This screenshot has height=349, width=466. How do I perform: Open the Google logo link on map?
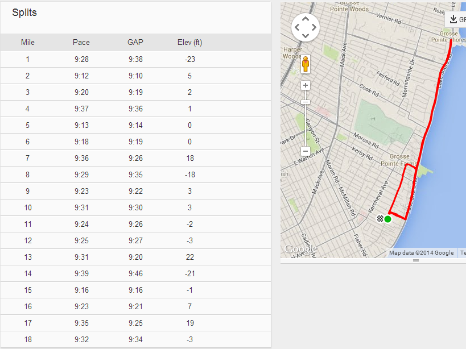(x=296, y=249)
